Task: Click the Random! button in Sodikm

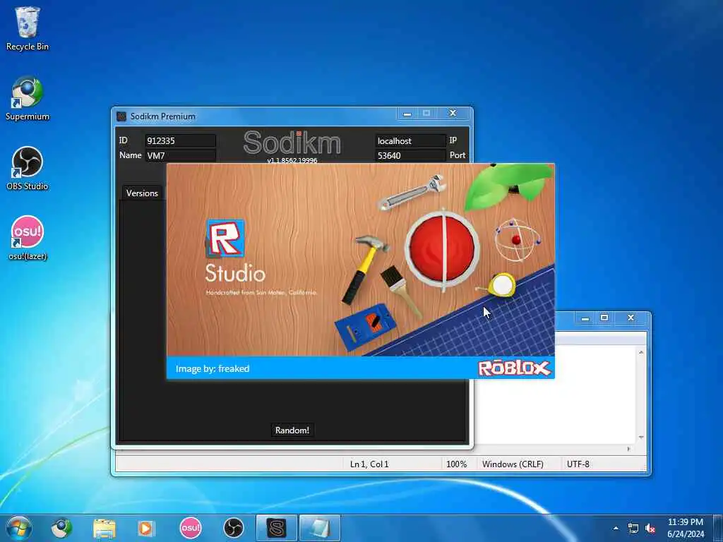Action: coord(292,430)
